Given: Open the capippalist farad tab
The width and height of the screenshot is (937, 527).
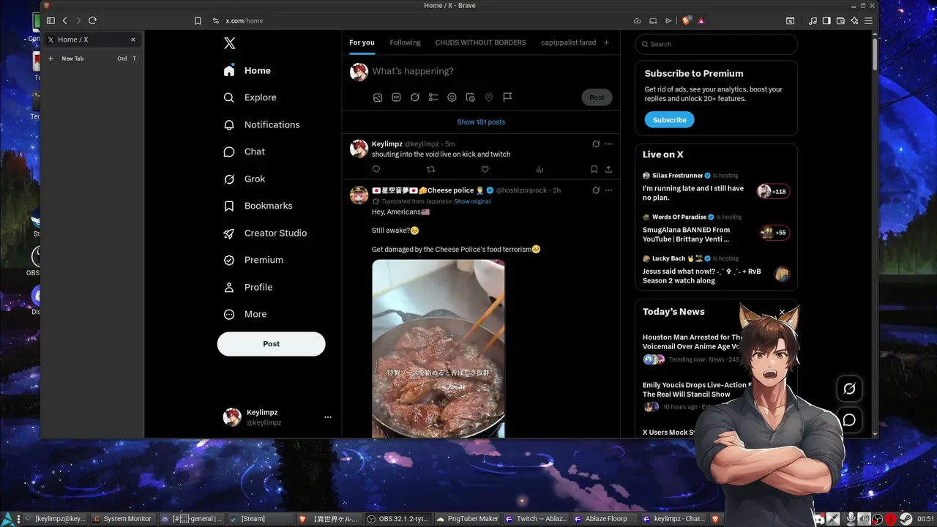Looking at the screenshot, I should [569, 42].
